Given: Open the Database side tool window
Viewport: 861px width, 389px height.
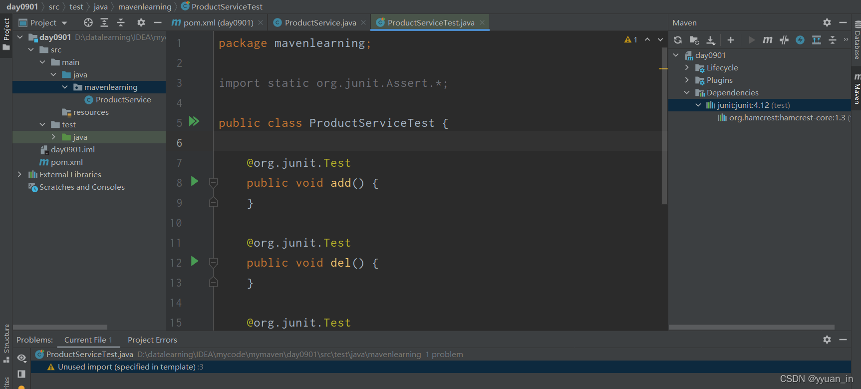Looking at the screenshot, I should [857, 40].
